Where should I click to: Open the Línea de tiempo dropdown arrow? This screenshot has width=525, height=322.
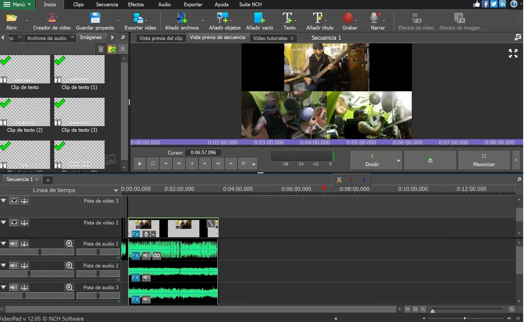click(x=116, y=191)
